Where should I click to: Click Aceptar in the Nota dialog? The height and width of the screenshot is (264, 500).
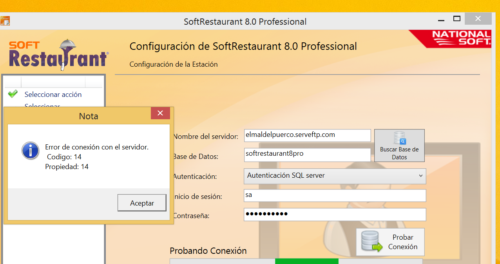pos(142,203)
